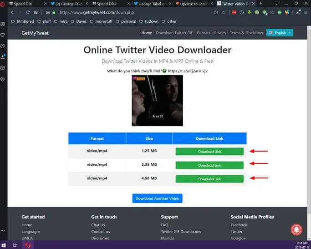Go forward to next page
311x249 pixels.
click(20, 12)
